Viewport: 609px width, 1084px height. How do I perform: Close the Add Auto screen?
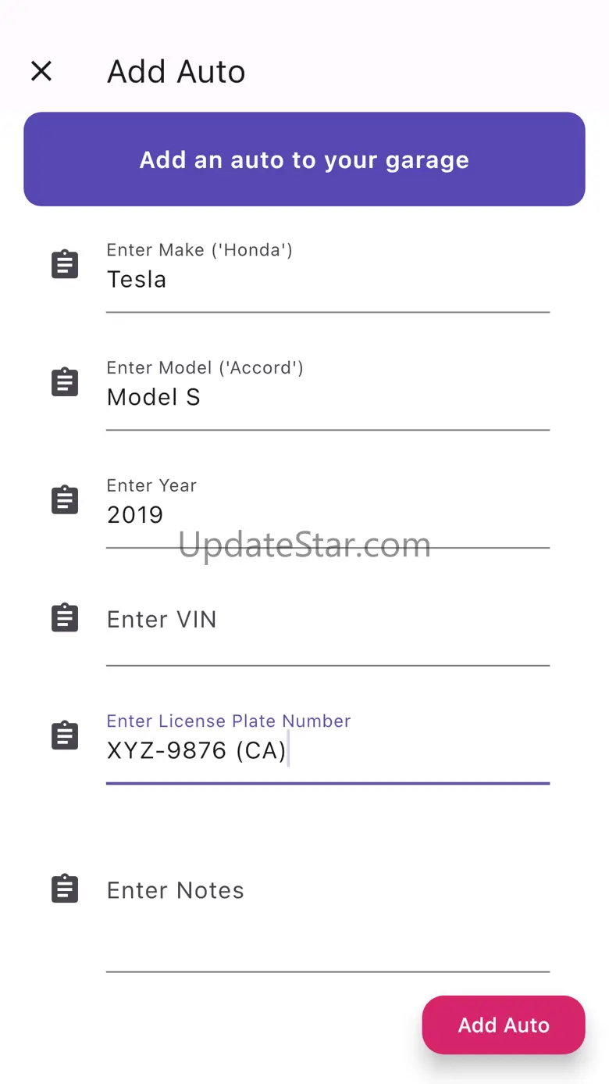pyautogui.click(x=41, y=72)
